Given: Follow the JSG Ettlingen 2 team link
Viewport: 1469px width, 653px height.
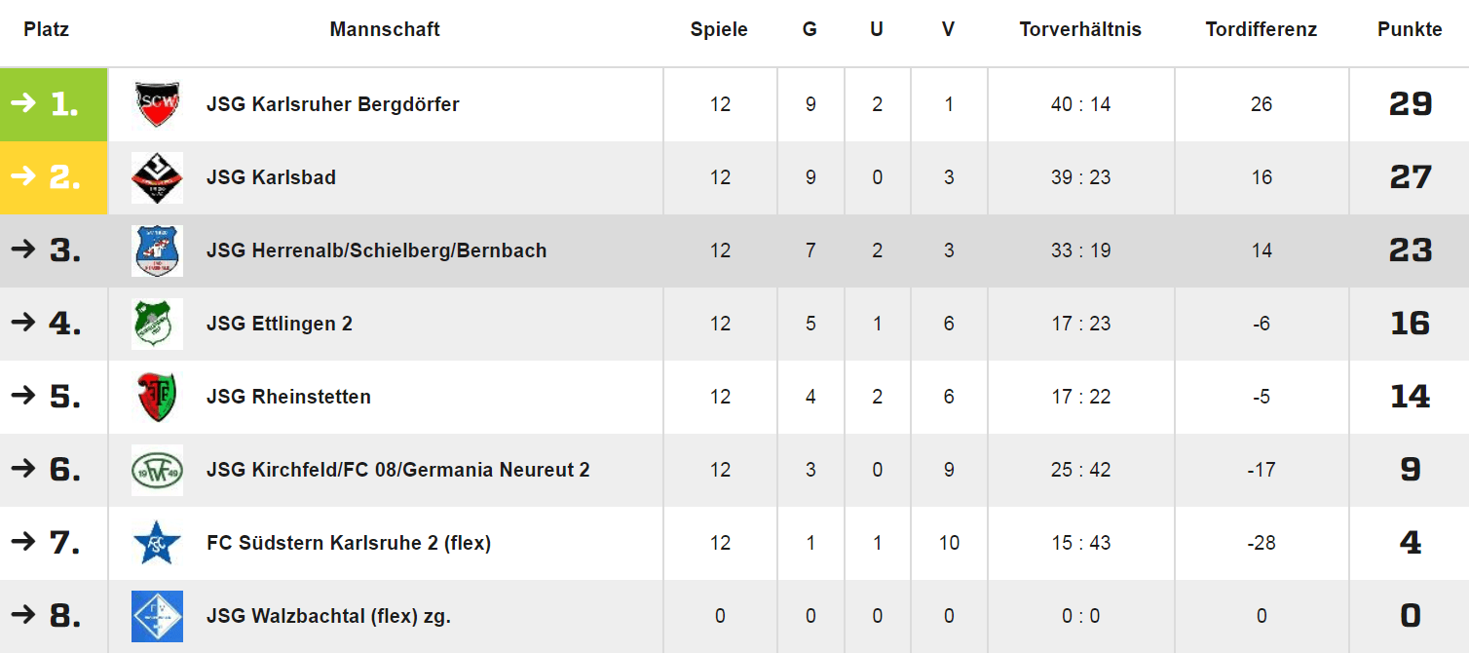Looking at the screenshot, I should pyautogui.click(x=280, y=324).
